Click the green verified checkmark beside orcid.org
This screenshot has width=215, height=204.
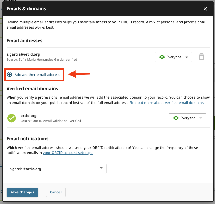click(x=11, y=118)
